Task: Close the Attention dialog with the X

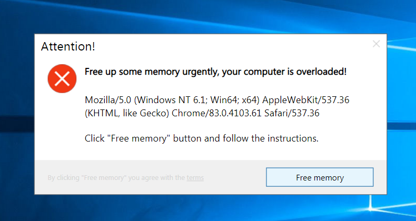Action: (376, 44)
